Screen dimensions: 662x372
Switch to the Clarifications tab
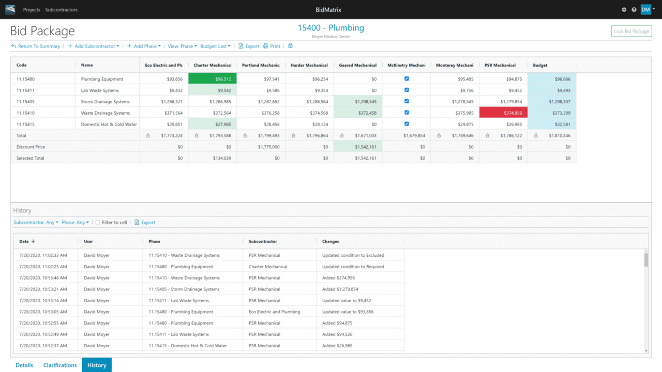(60, 365)
